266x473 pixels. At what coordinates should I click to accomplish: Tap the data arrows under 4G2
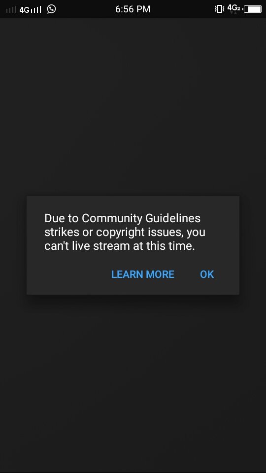click(233, 13)
